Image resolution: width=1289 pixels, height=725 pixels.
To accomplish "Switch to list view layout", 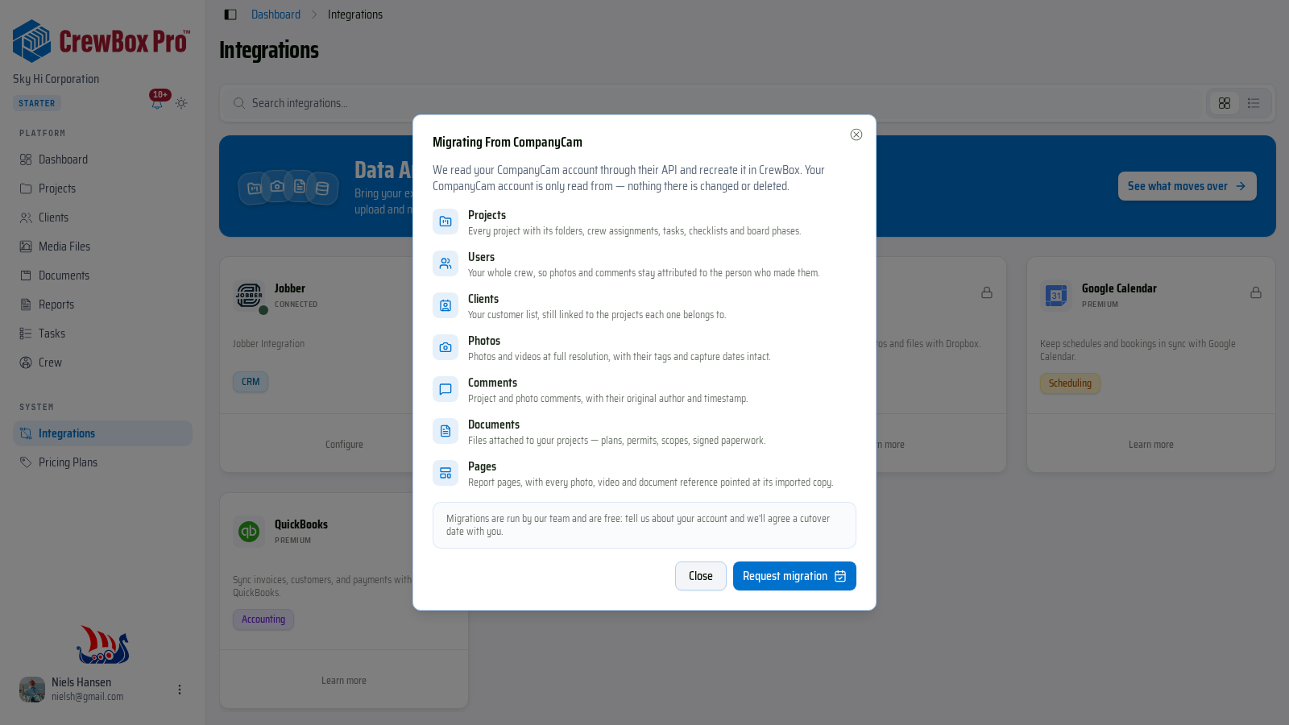I will click(x=1254, y=103).
